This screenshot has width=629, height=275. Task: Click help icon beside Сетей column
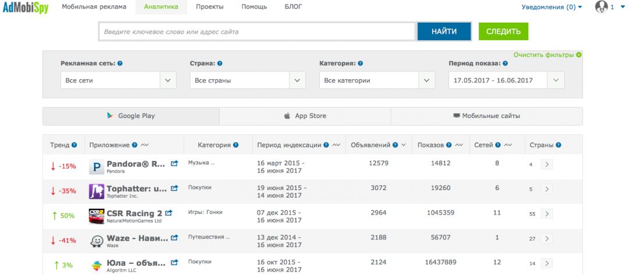tap(498, 145)
